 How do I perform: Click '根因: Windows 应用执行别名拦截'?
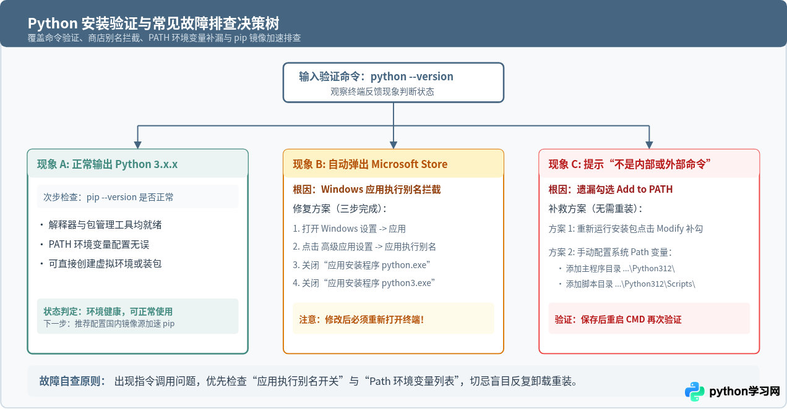[x=367, y=189]
